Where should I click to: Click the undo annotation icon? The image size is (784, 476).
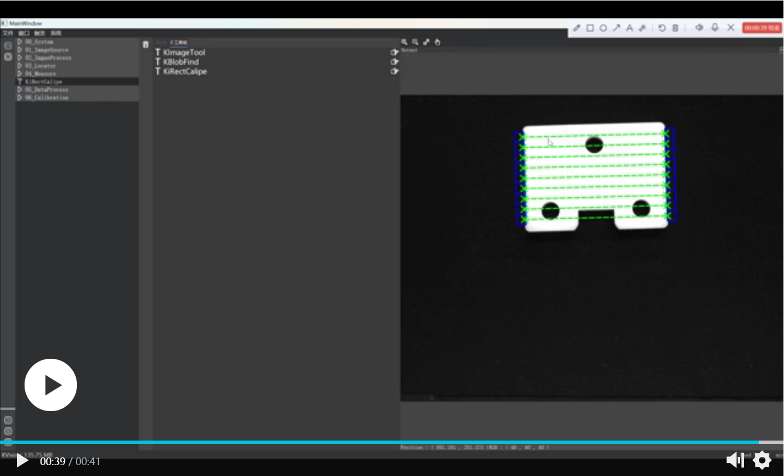click(662, 28)
